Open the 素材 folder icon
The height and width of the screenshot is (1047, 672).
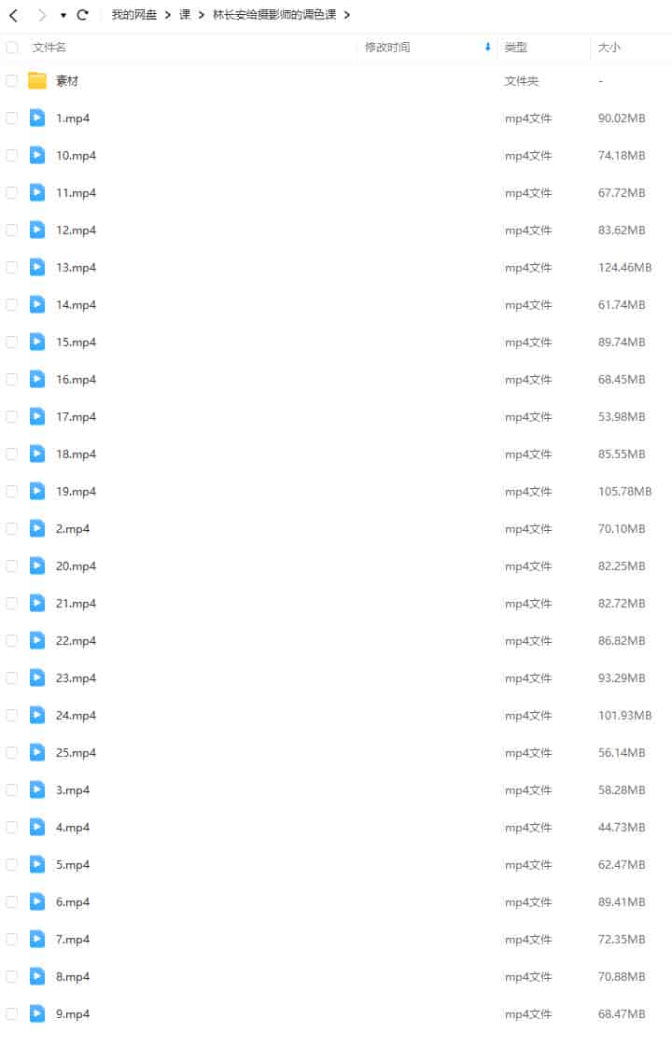pyautogui.click(x=37, y=81)
